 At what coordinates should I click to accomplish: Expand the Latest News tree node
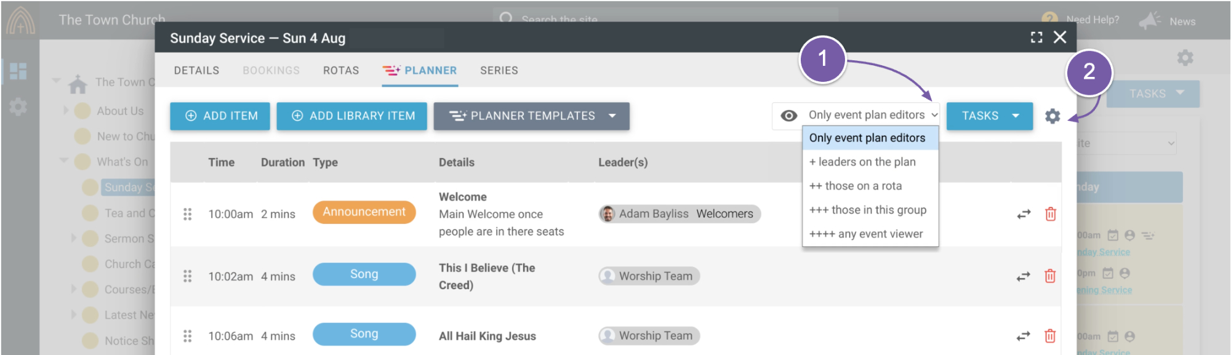[73, 314]
